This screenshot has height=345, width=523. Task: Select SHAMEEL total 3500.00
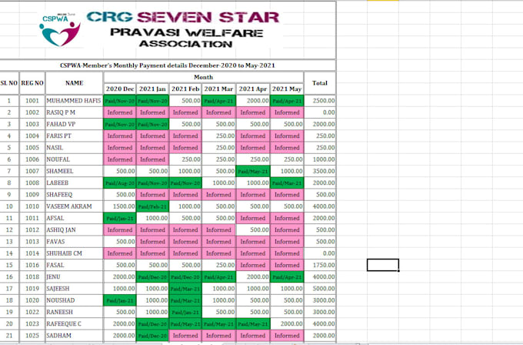coord(320,171)
